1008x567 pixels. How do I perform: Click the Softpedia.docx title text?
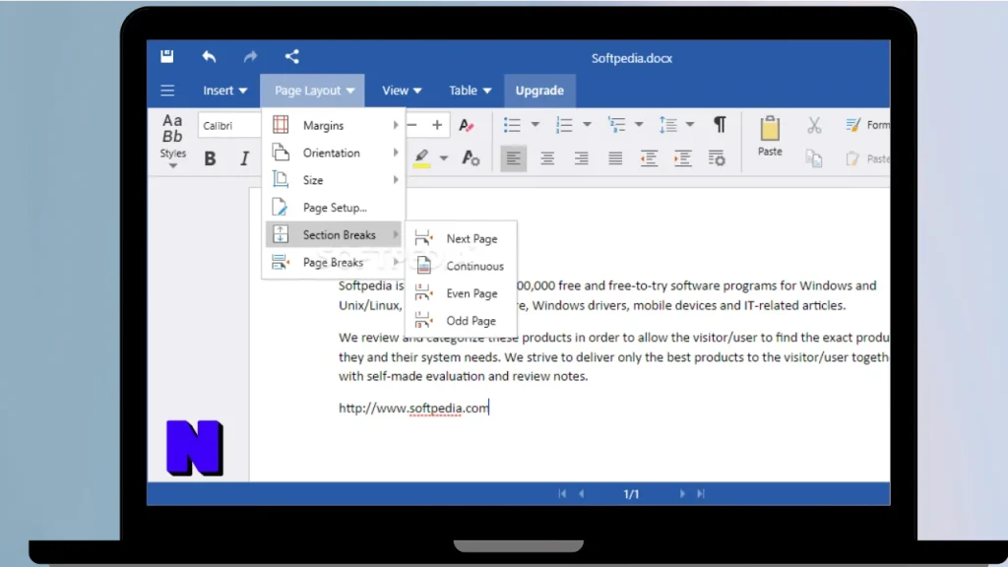pyautogui.click(x=632, y=58)
